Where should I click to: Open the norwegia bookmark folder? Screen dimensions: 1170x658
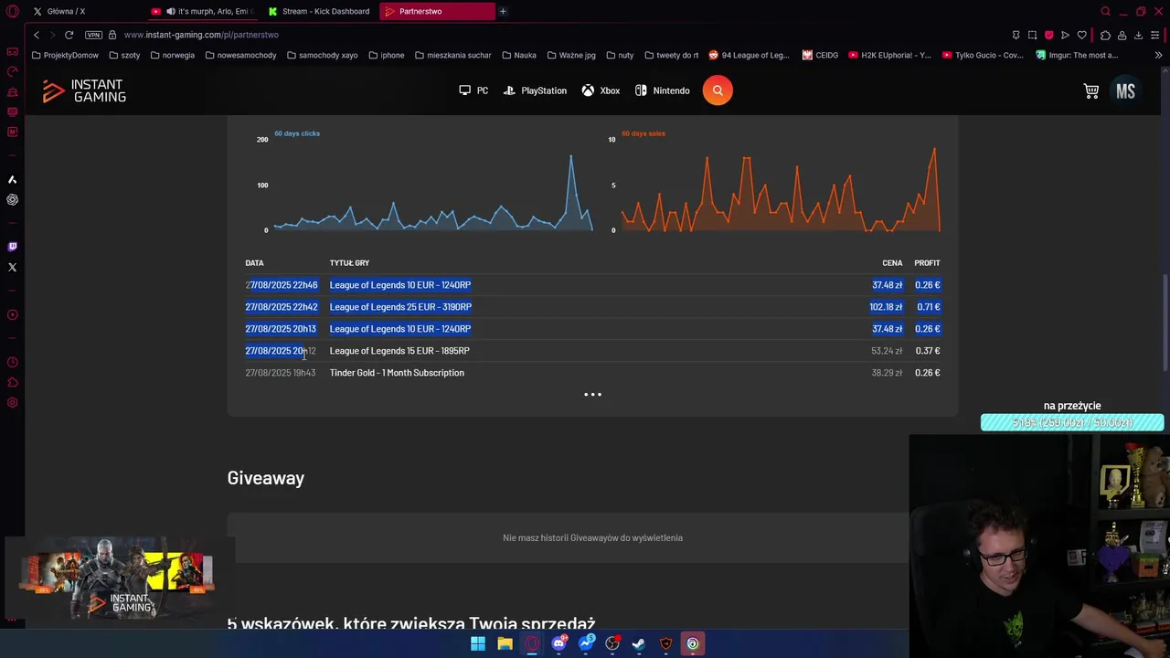(172, 55)
